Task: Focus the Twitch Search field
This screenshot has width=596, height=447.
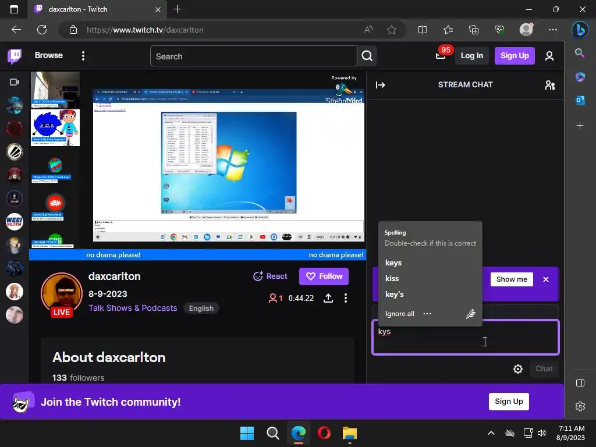Action: [254, 56]
